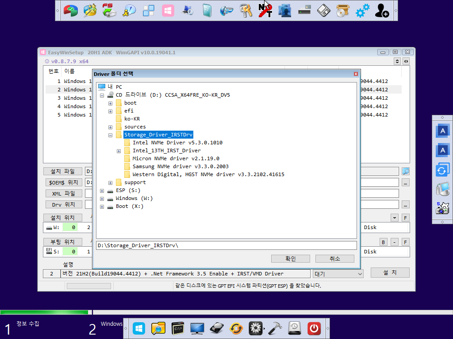Viewport: 453px width, 339px height.
Task: Click the Windows start tile in dock
Action: click(138, 328)
